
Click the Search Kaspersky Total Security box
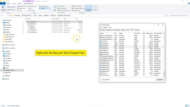tap(179, 15)
